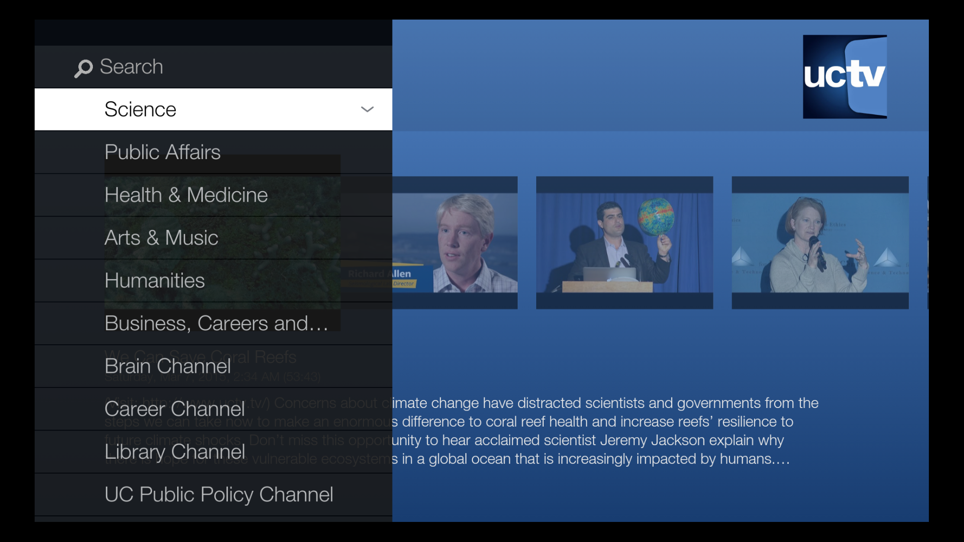Viewport: 964px width, 542px height.
Task: Activate the Search field
Action: [132, 66]
